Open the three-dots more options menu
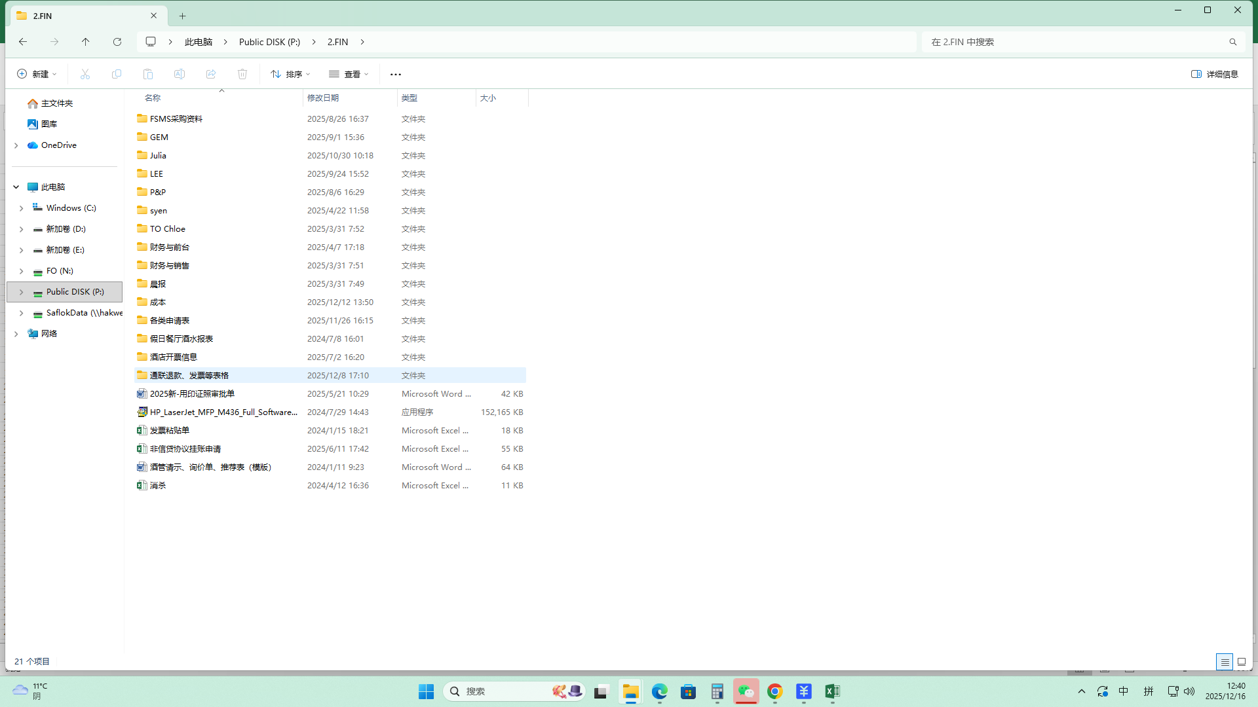 pos(396,74)
